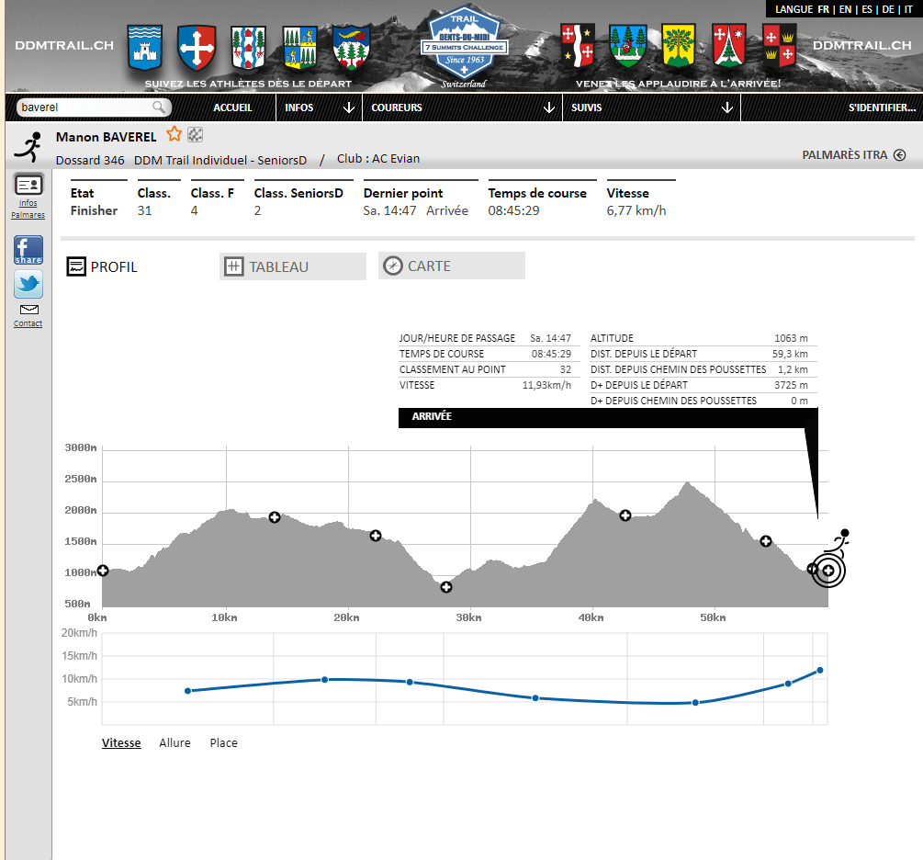Image resolution: width=923 pixels, height=860 pixels.
Task: Expand the INFOS dropdown menu
Action: 319,107
